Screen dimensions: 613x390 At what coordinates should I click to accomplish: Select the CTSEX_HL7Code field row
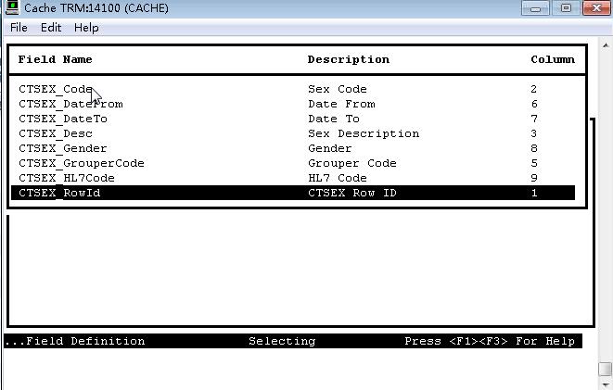coord(293,178)
